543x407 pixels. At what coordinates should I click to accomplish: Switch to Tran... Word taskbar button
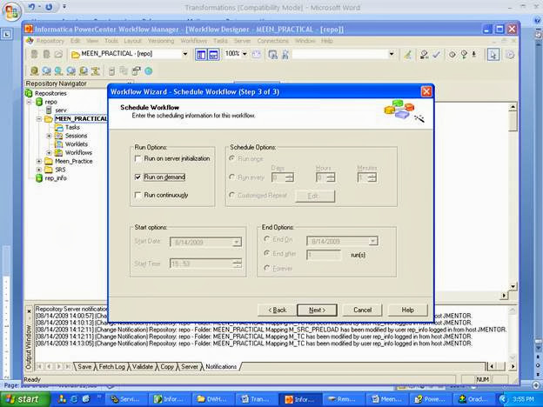tap(257, 399)
